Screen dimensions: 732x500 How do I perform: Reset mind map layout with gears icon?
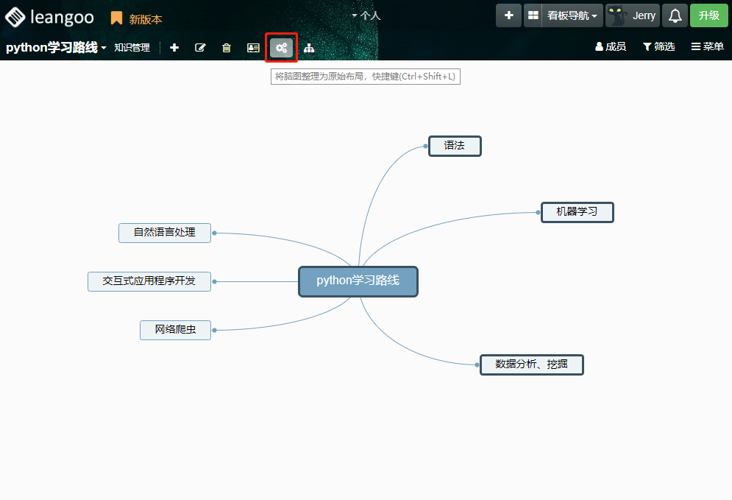click(281, 48)
